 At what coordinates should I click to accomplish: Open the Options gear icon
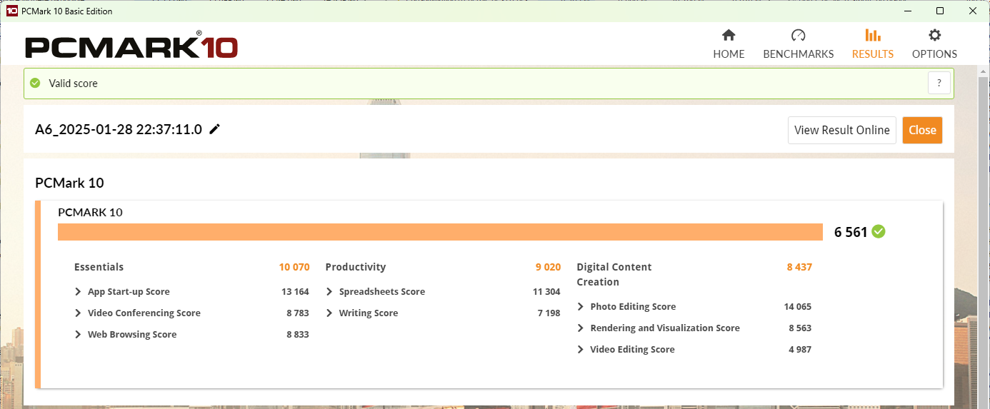click(934, 36)
